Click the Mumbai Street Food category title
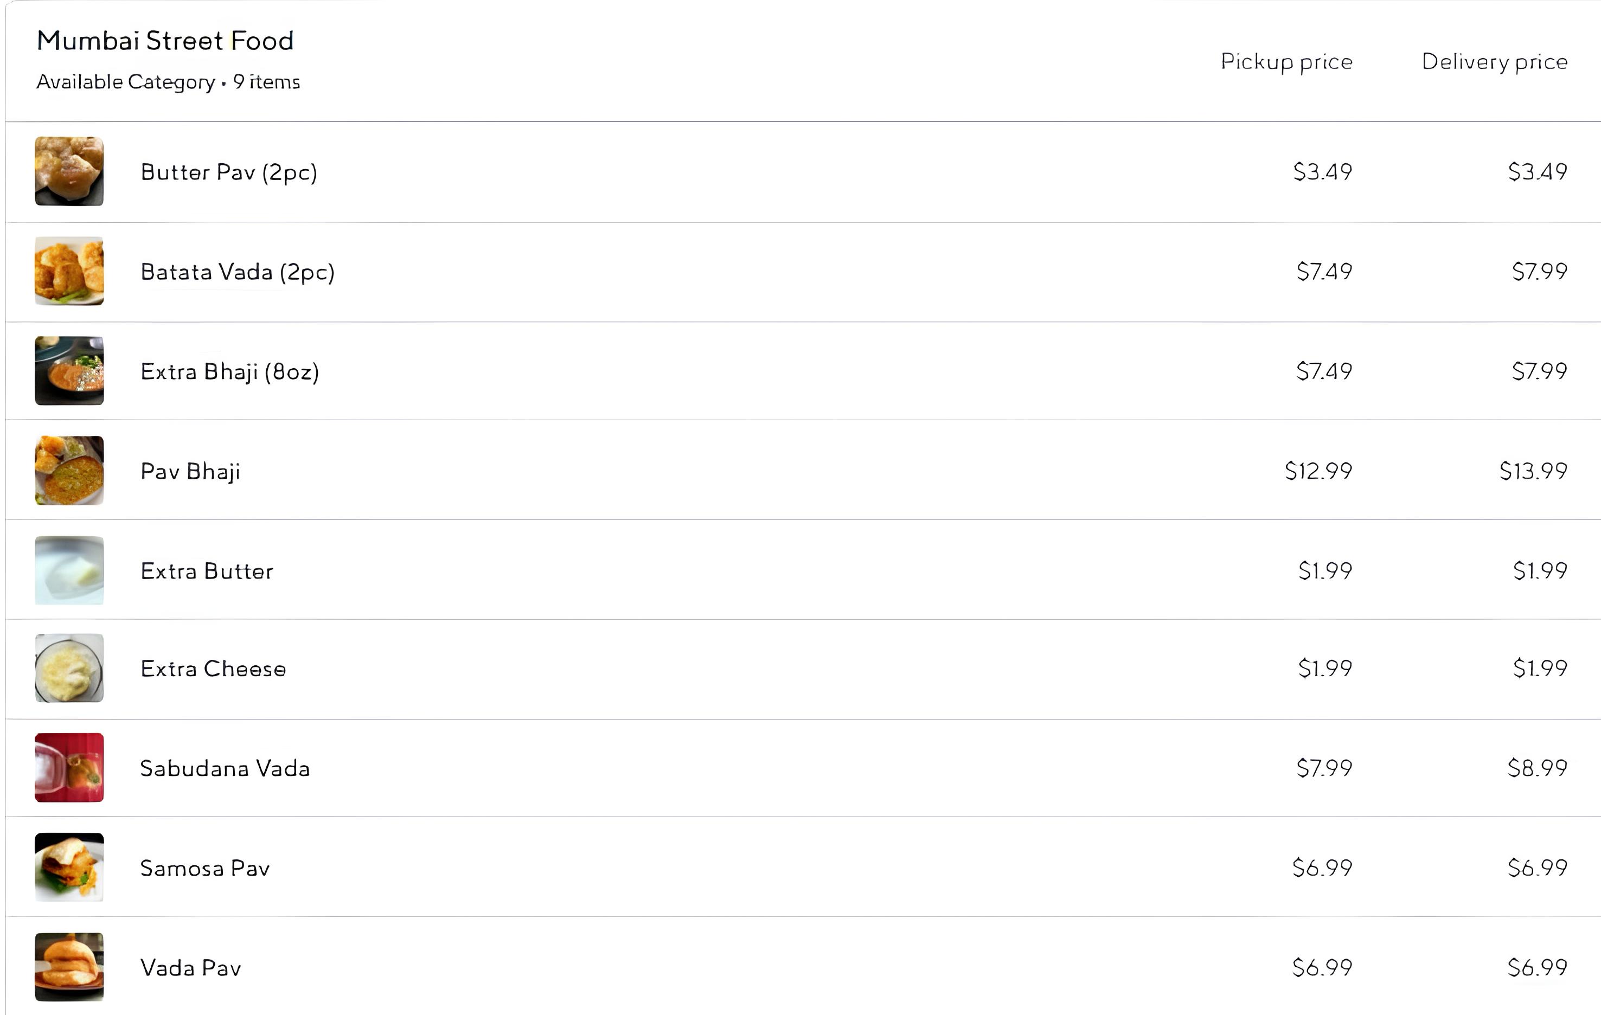 (165, 41)
